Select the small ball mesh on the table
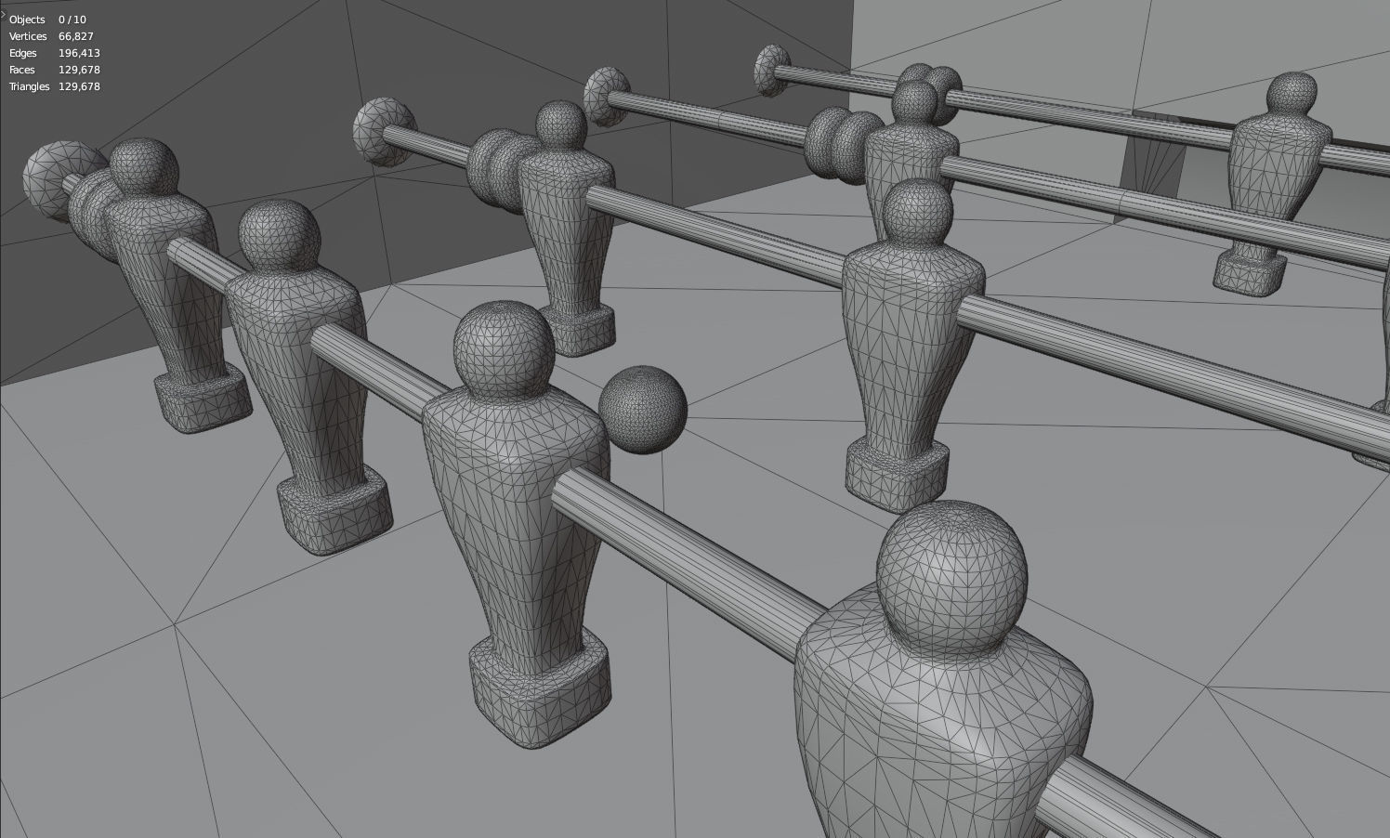Screen dimensions: 1390x838 pos(643,410)
